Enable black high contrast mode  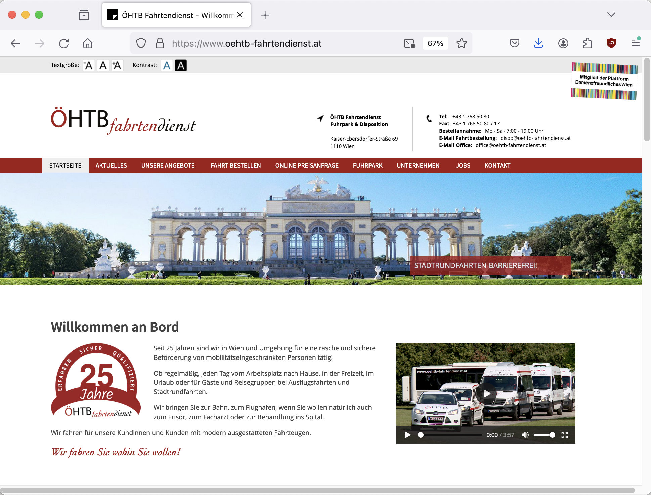[181, 65]
